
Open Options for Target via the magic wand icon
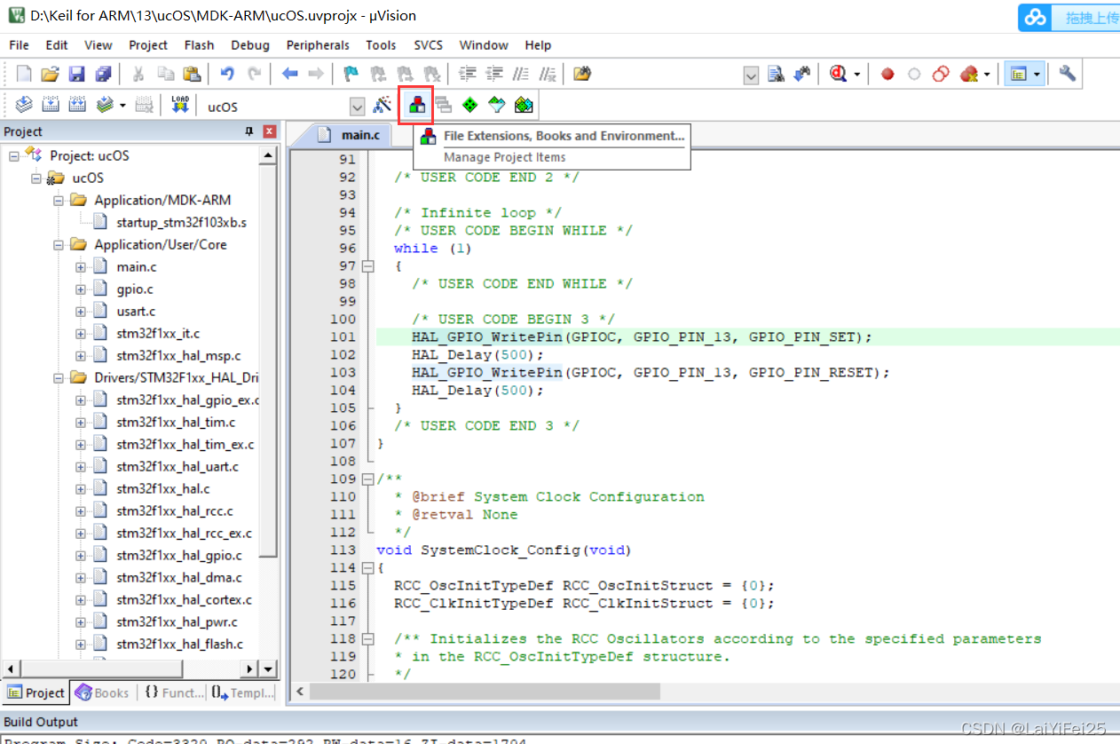[383, 106]
